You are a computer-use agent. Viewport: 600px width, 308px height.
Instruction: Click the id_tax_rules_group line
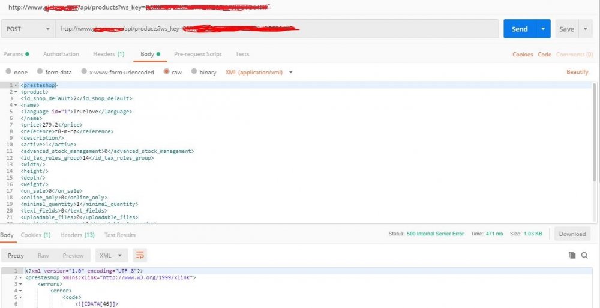pos(87,158)
